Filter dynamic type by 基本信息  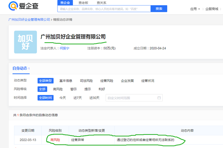click(66, 81)
